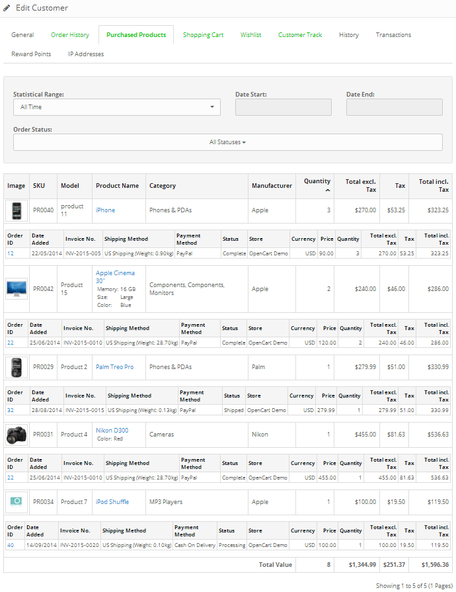Click invoice number INV-2015-0020
This screenshot has width=456, height=592.
click(79, 545)
